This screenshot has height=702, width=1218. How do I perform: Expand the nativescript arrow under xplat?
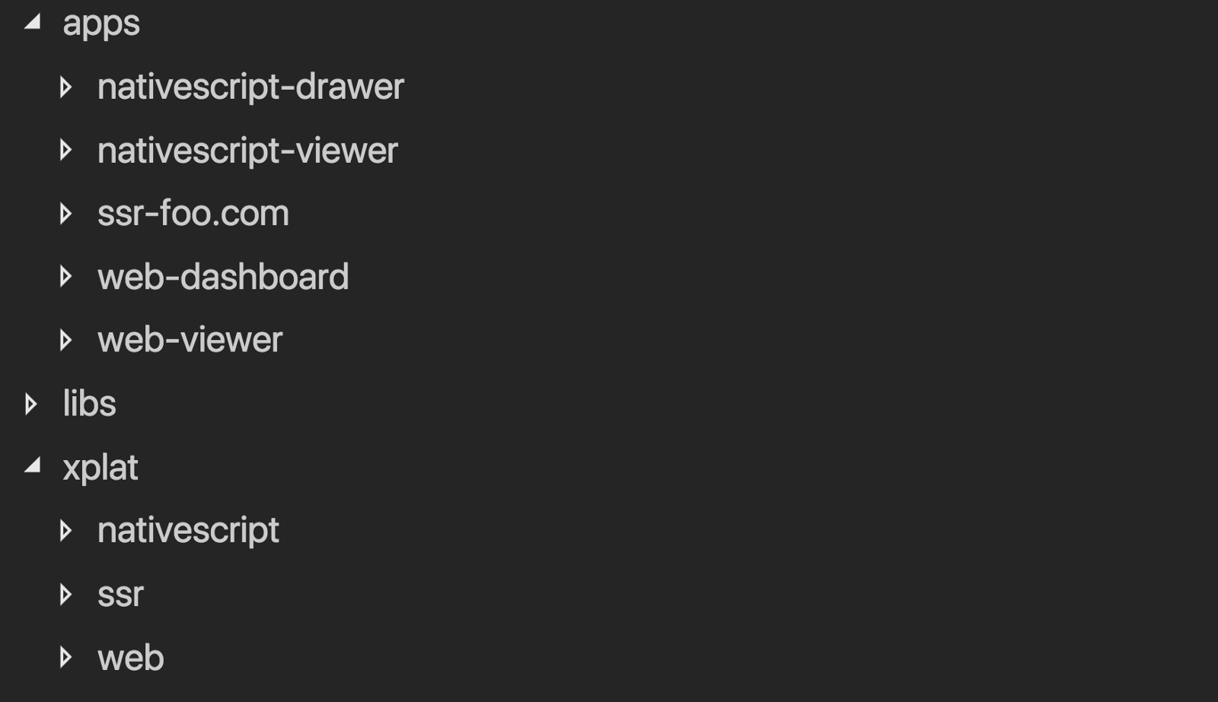pos(66,530)
